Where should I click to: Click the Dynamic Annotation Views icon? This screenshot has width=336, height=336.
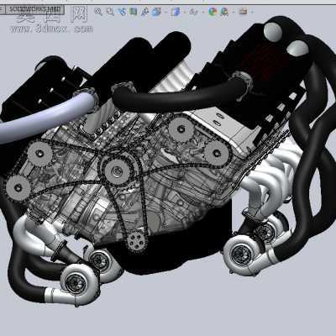pos(144,12)
